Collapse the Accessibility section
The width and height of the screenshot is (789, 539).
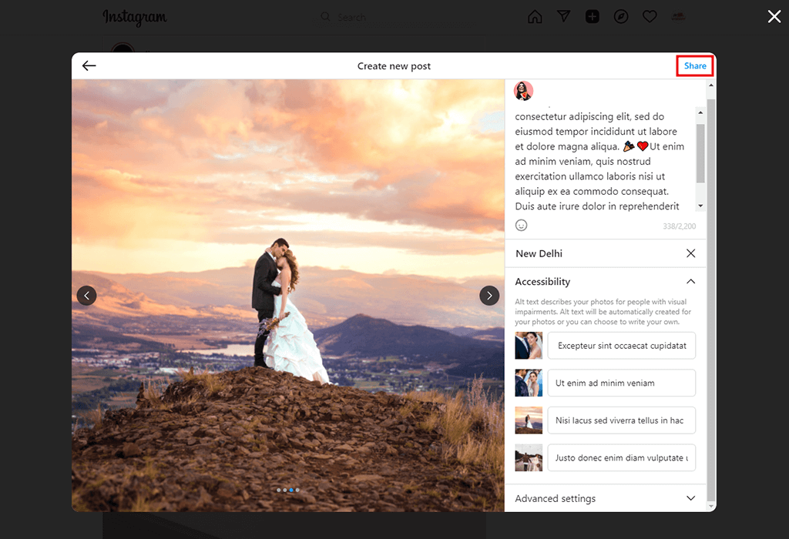691,282
